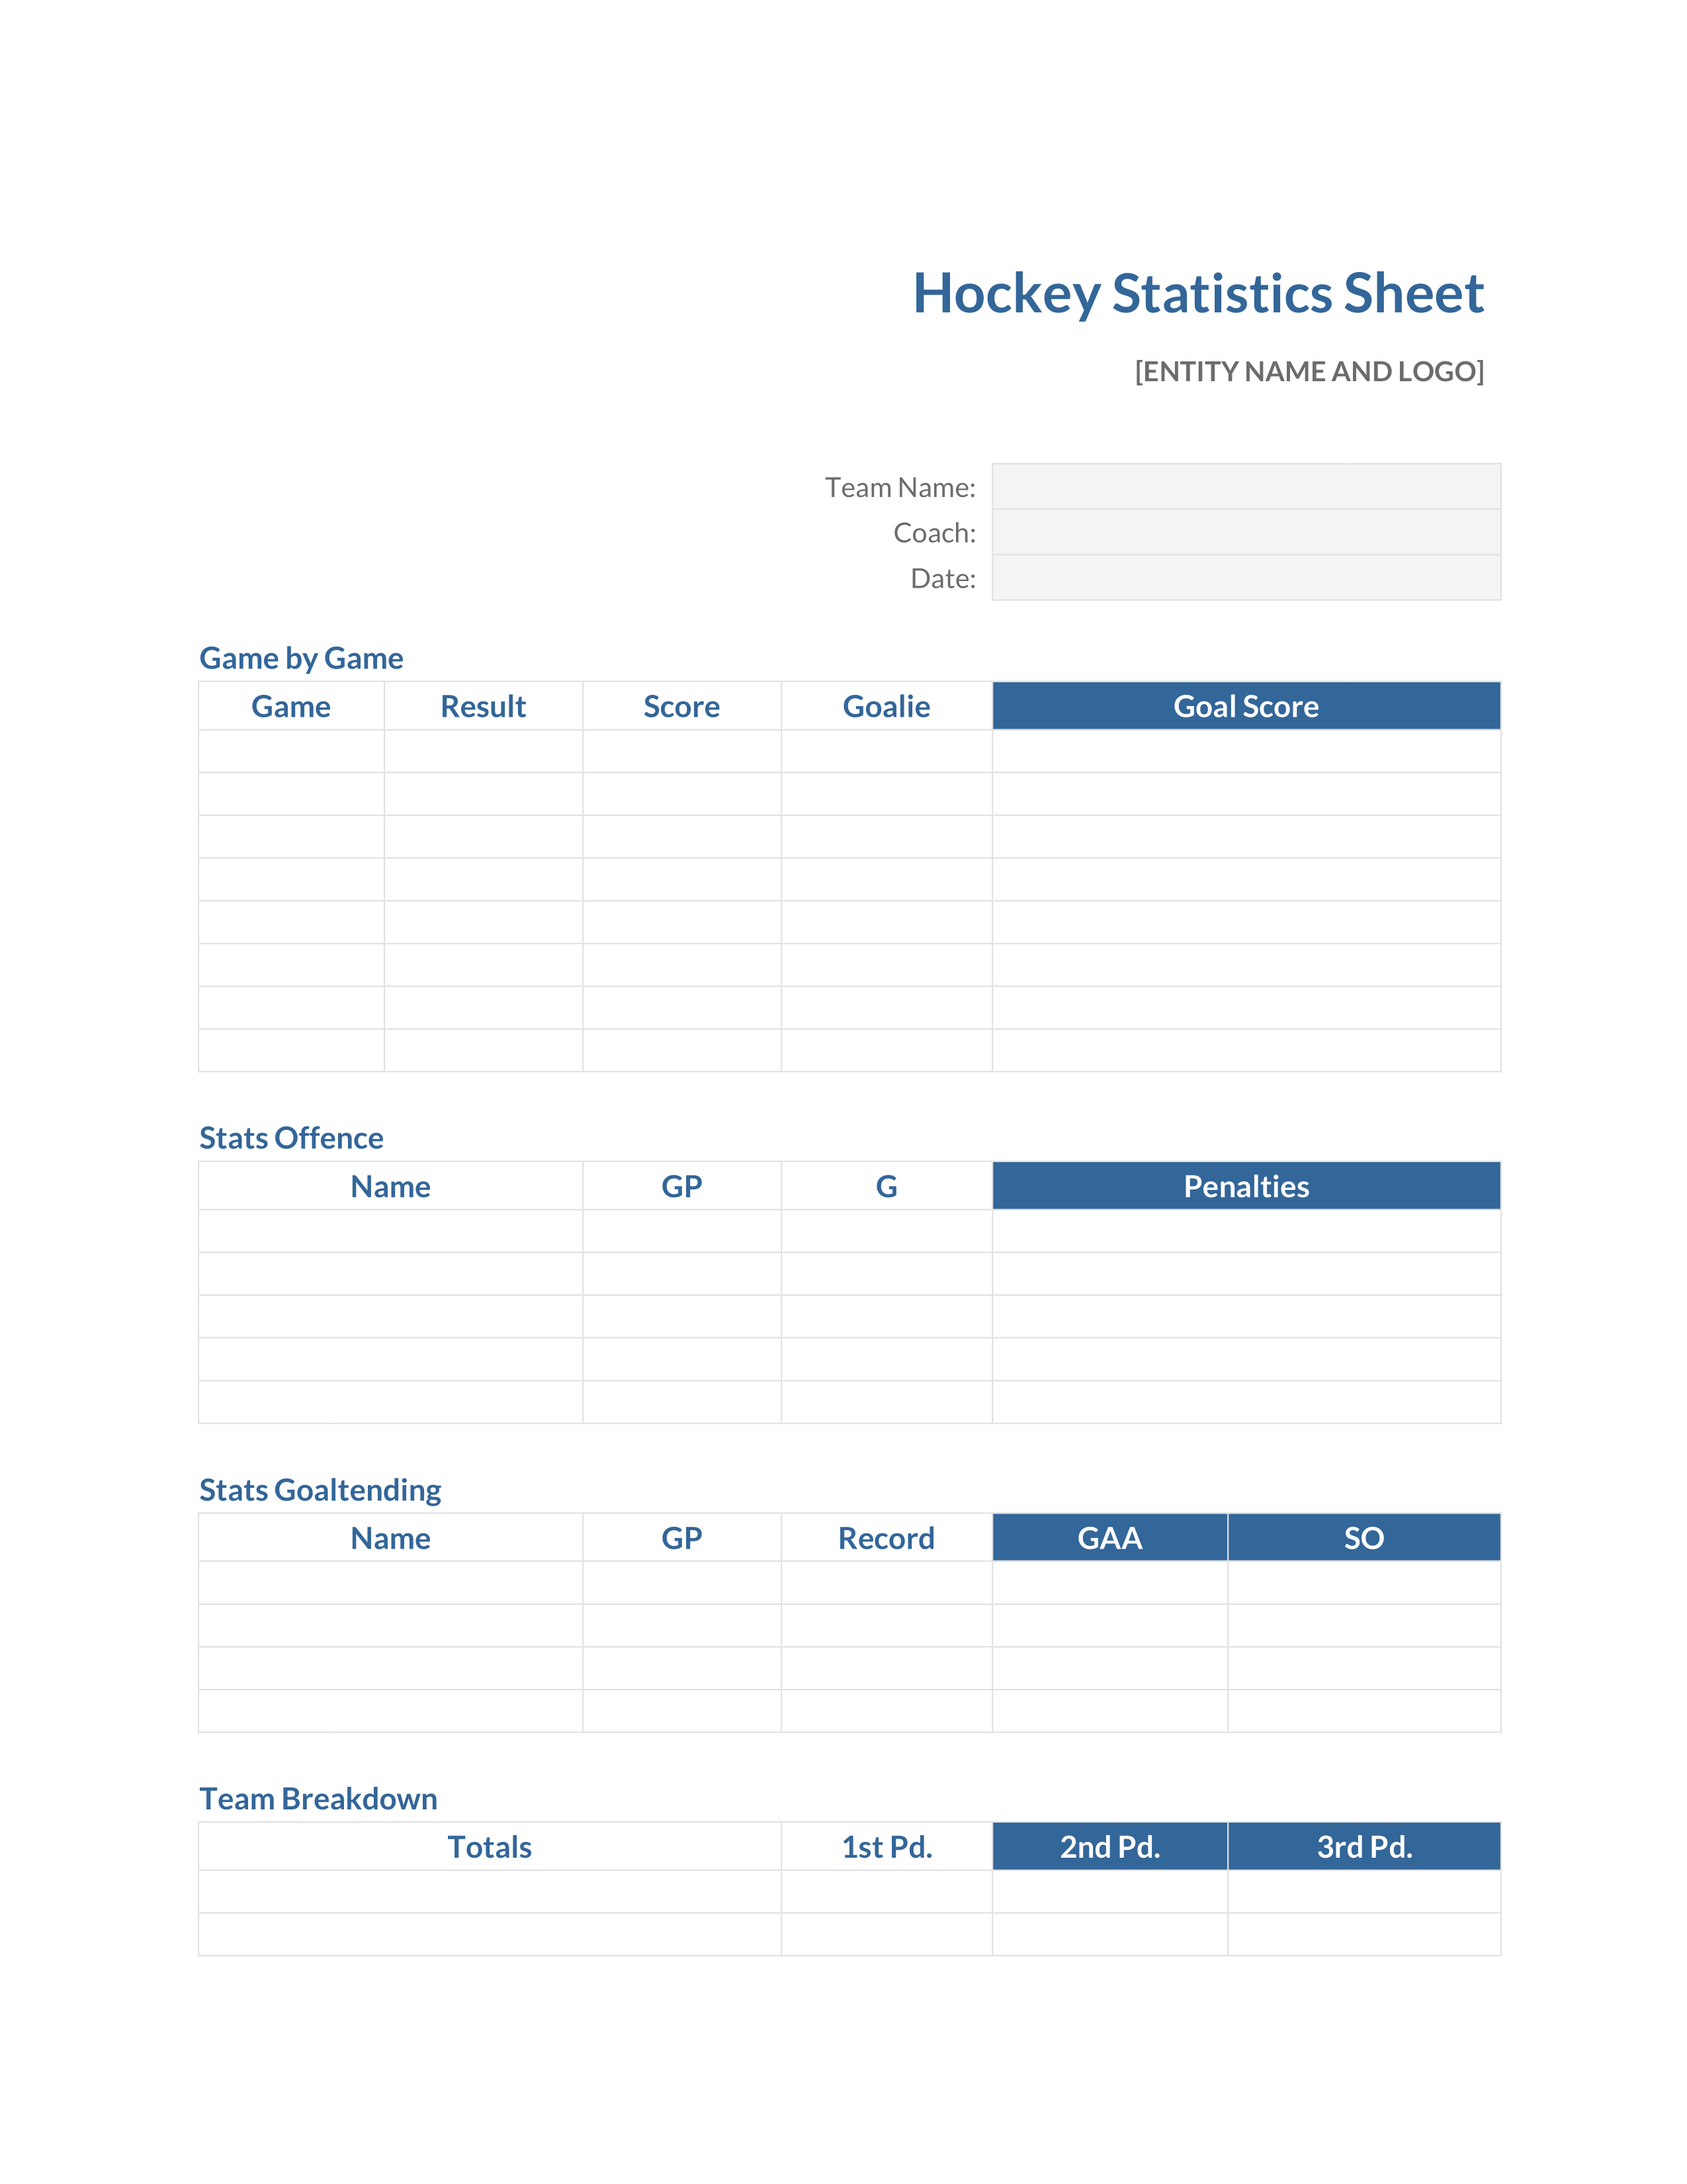Viewport: 1687px width, 2184px height.
Task: Select the Coach input field
Action: (x=1245, y=532)
